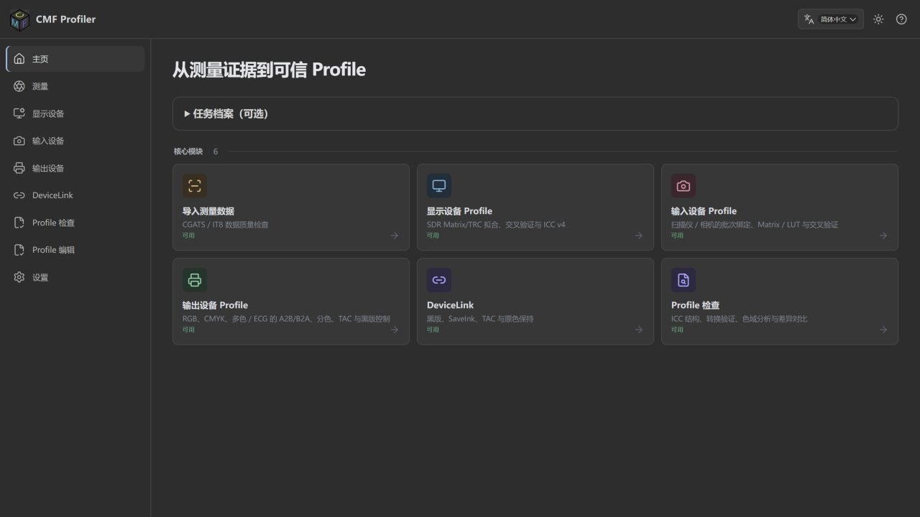This screenshot has width=920, height=517.
Task: Click the text SDR Matrix/TRC 拟合、交叉验证与 ICC v4
Action: [x=496, y=225]
